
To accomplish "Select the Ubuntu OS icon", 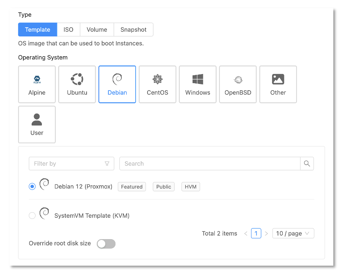I will pos(77,79).
